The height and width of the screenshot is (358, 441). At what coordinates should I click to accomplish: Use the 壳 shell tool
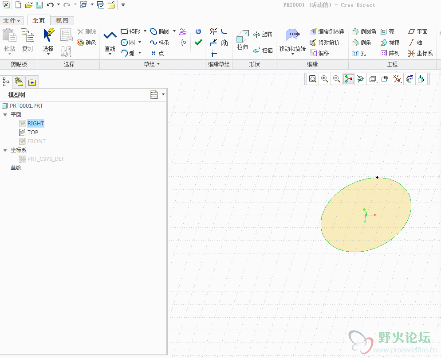(x=387, y=31)
